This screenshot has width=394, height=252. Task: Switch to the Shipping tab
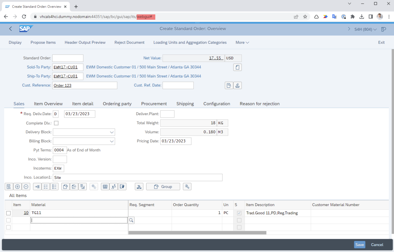185,103
